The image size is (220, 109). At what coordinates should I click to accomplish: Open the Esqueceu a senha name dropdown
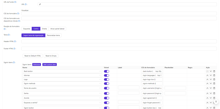(x=62, y=103)
